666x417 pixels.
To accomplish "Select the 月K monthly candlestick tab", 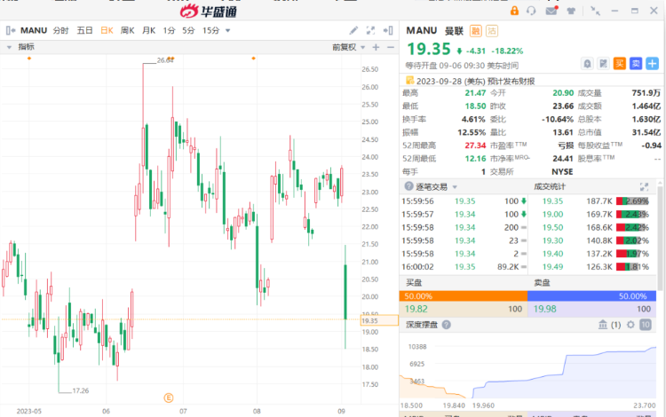I will [x=148, y=30].
